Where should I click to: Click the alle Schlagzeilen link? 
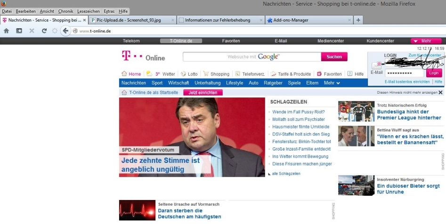(x=286, y=173)
